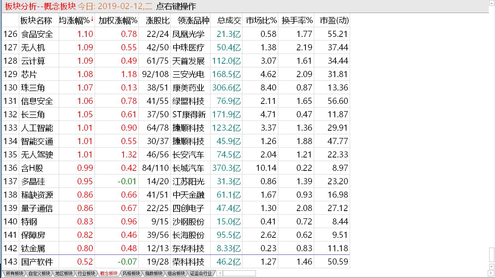Click leading stock 长城汽车
495x278 pixels.
click(188, 168)
